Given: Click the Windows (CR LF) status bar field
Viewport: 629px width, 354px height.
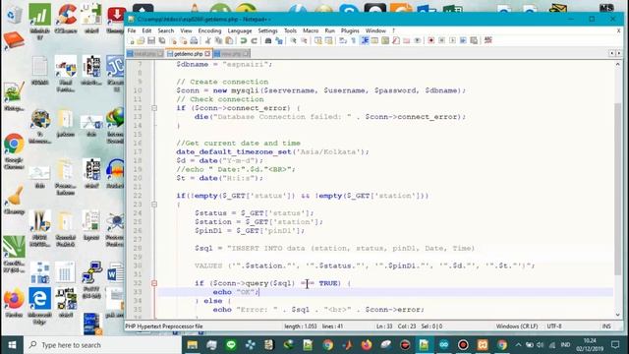Looking at the screenshot, I should [517, 326].
